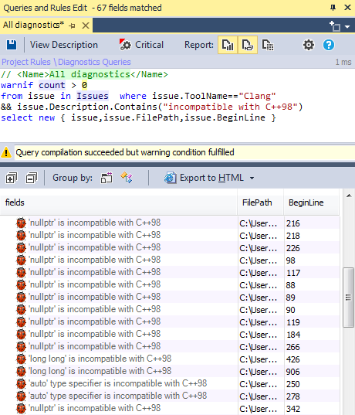Image resolution: width=355 pixels, height=415 pixels.
Task: Click View Description button
Action: tap(64, 45)
